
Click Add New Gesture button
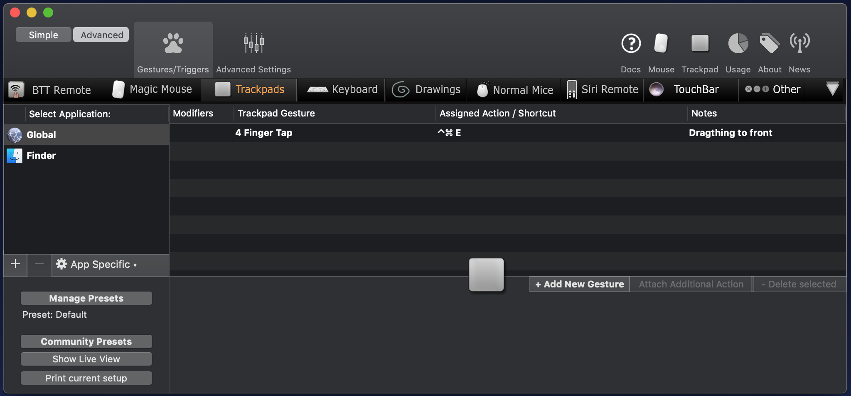click(x=580, y=284)
